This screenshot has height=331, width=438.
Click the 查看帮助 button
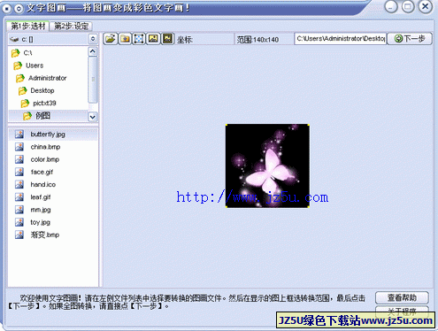[x=402, y=297]
